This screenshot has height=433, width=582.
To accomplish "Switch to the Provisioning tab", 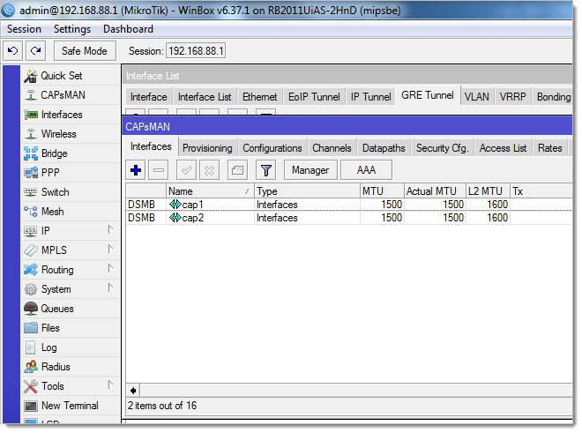I will (x=207, y=148).
